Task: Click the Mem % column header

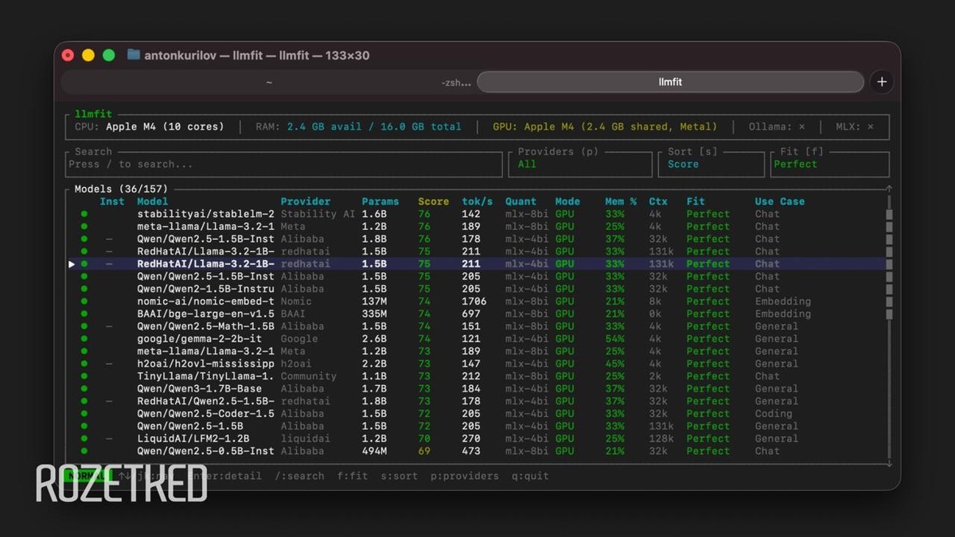Action: [x=621, y=201]
